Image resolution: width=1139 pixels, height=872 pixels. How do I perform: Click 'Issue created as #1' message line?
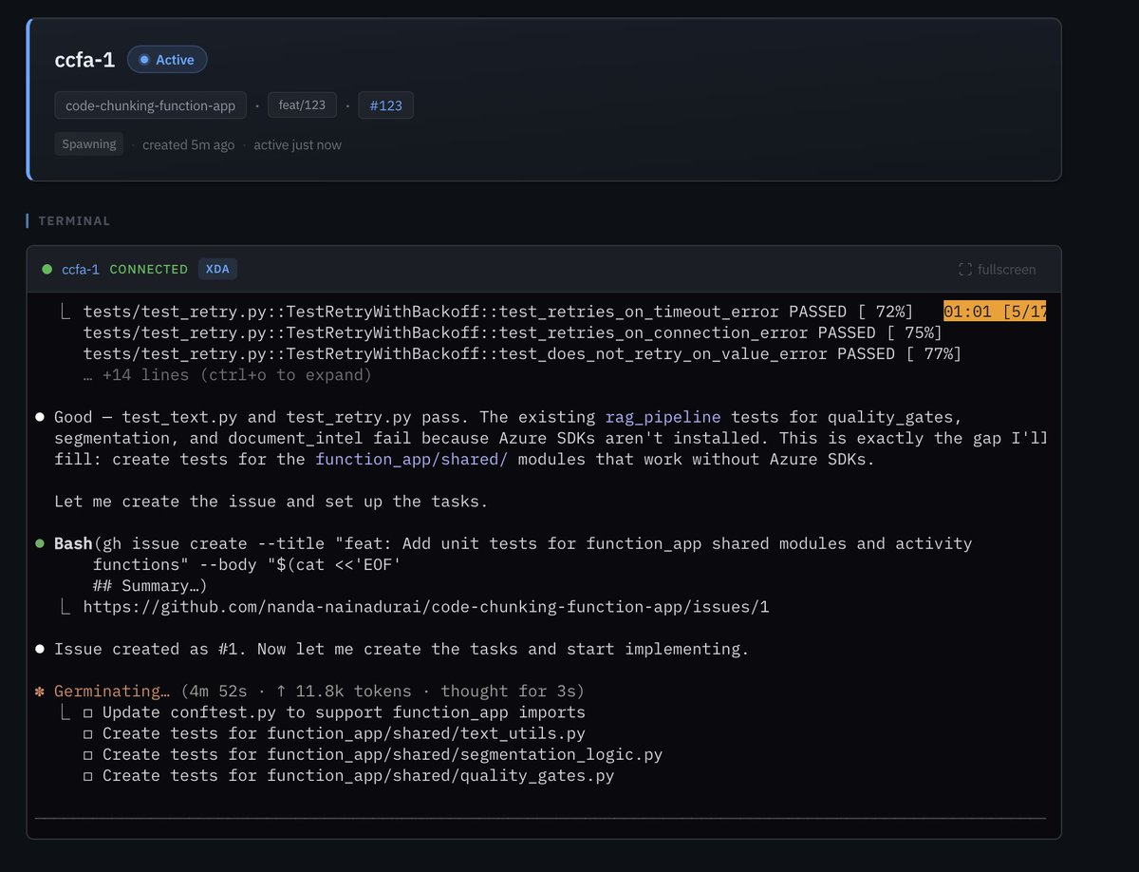401,649
